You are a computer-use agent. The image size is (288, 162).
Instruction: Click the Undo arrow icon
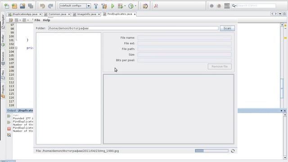42,6
